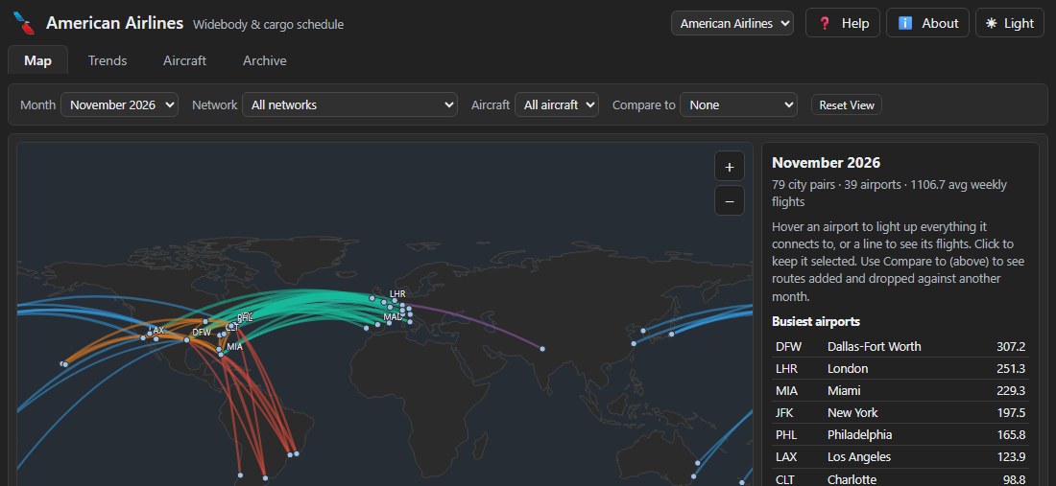This screenshot has width=1056, height=486.
Task: Zoom out the map with minus button
Action: point(730,200)
